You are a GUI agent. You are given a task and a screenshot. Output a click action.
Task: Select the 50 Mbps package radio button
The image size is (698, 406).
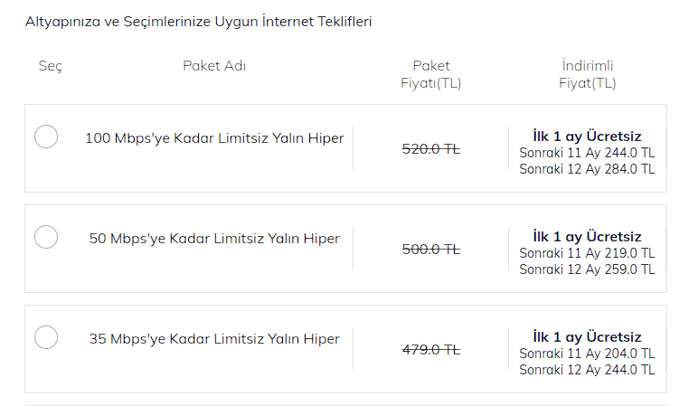pos(46,237)
